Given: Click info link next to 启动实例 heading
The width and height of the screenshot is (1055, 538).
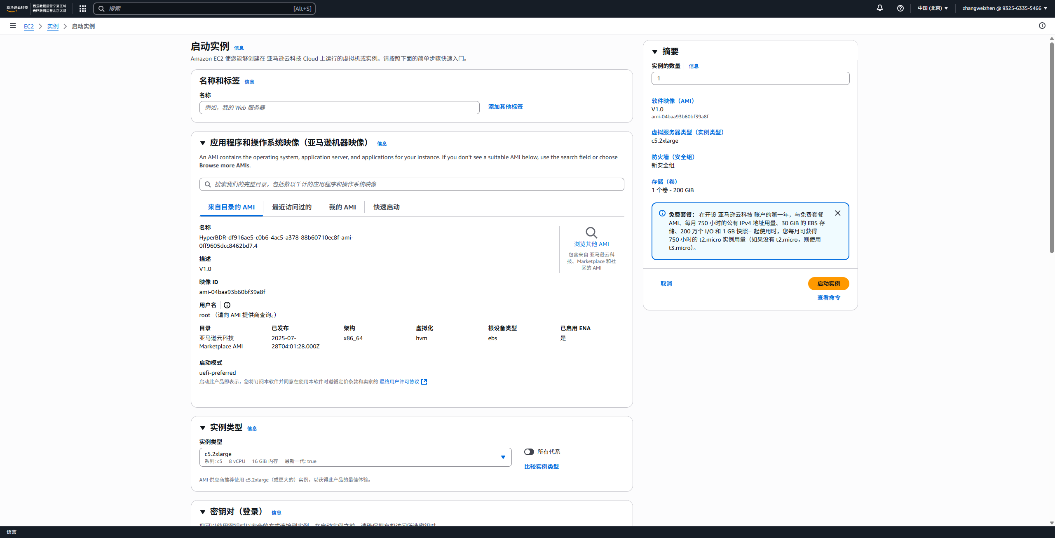Looking at the screenshot, I should (239, 48).
